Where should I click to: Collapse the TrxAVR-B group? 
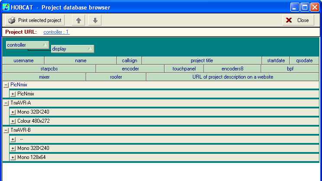point(6,130)
